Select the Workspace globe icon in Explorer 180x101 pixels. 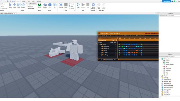click(x=162, y=59)
